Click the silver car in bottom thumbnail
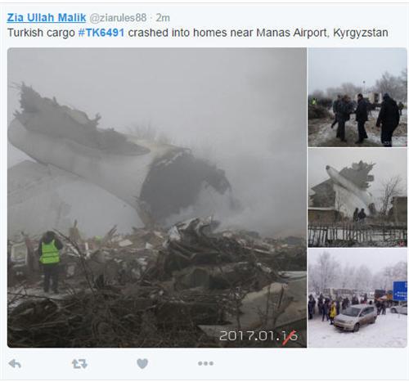Screen dimensions: 409x382 pos(355,318)
